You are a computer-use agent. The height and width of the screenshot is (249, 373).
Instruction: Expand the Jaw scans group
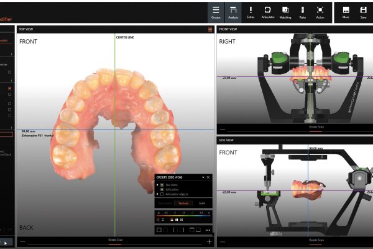coord(157,186)
